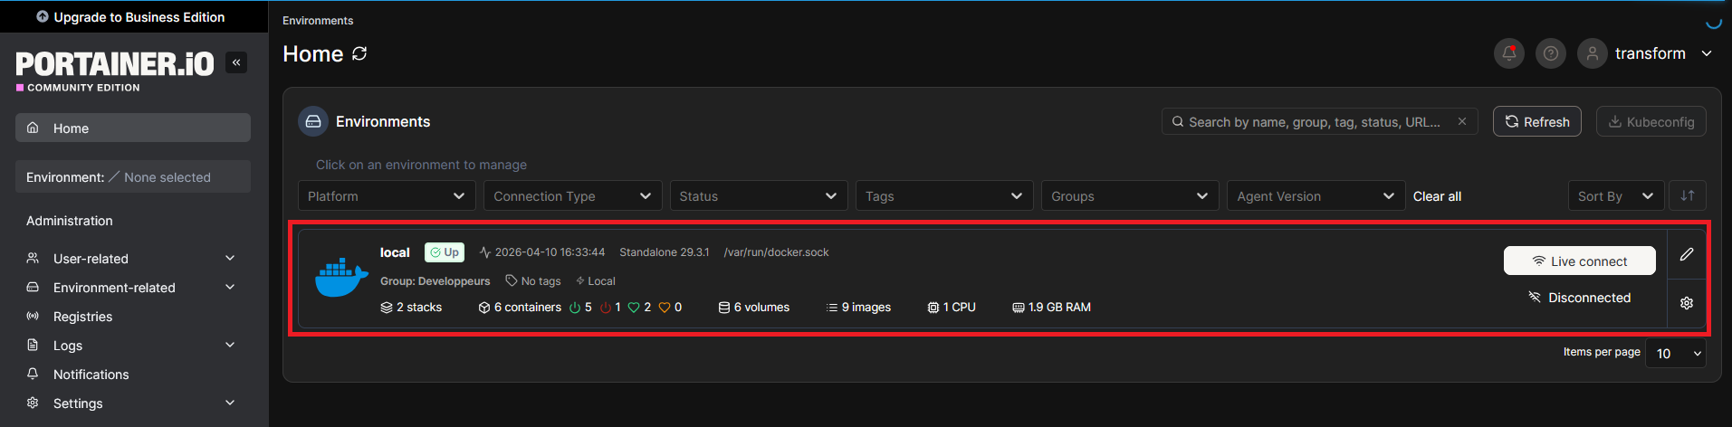The image size is (1732, 427).
Task: Click the Environment: None selected box
Action: tap(133, 176)
